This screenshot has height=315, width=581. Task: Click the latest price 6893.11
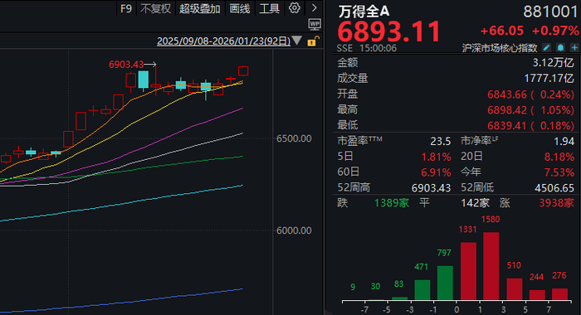click(388, 31)
